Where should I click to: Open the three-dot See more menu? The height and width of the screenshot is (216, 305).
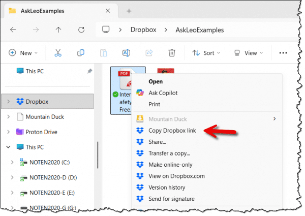[284, 53]
